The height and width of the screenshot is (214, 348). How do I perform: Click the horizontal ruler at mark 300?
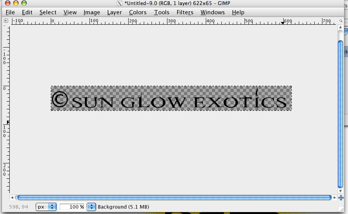(x=172, y=21)
